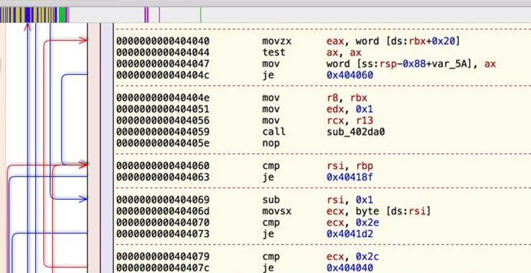Click the je mnemonic at address 40404c

268,75
